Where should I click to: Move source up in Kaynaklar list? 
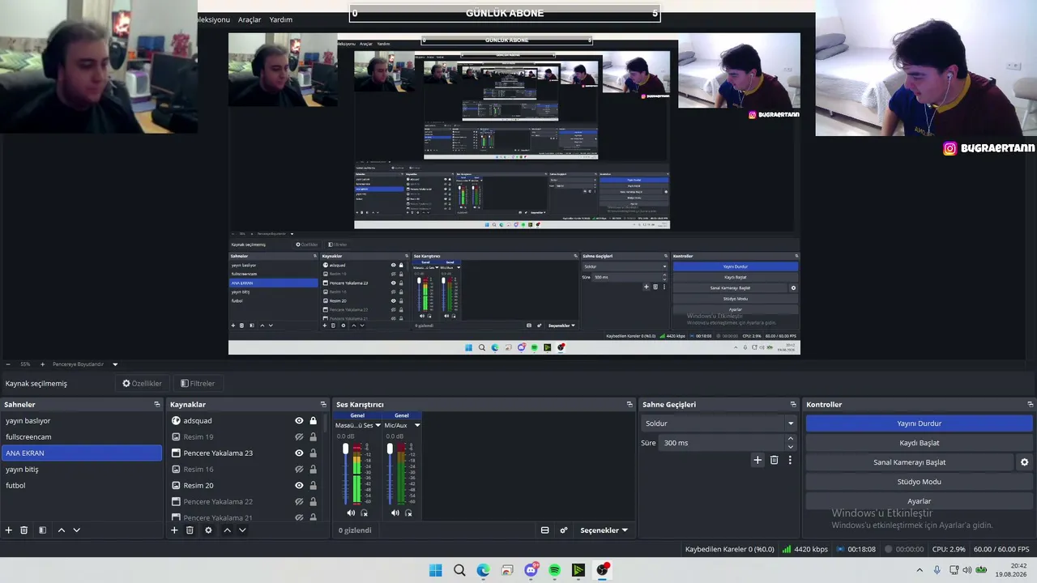coord(227,530)
